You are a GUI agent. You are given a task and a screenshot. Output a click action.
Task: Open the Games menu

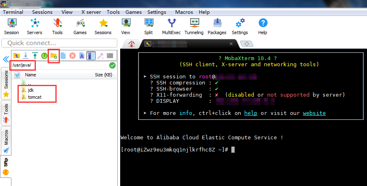[x=134, y=12]
